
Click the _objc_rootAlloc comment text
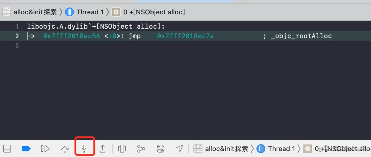click(301, 36)
